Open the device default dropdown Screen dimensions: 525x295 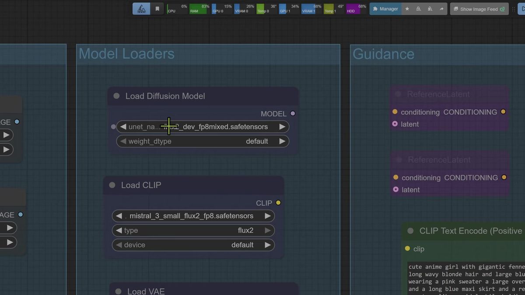tap(193, 245)
